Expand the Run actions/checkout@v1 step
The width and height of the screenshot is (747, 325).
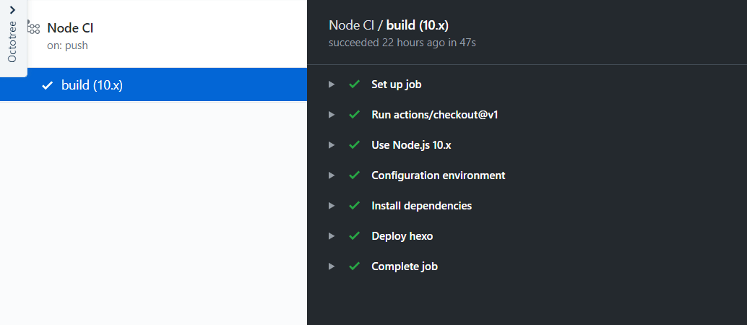click(332, 115)
